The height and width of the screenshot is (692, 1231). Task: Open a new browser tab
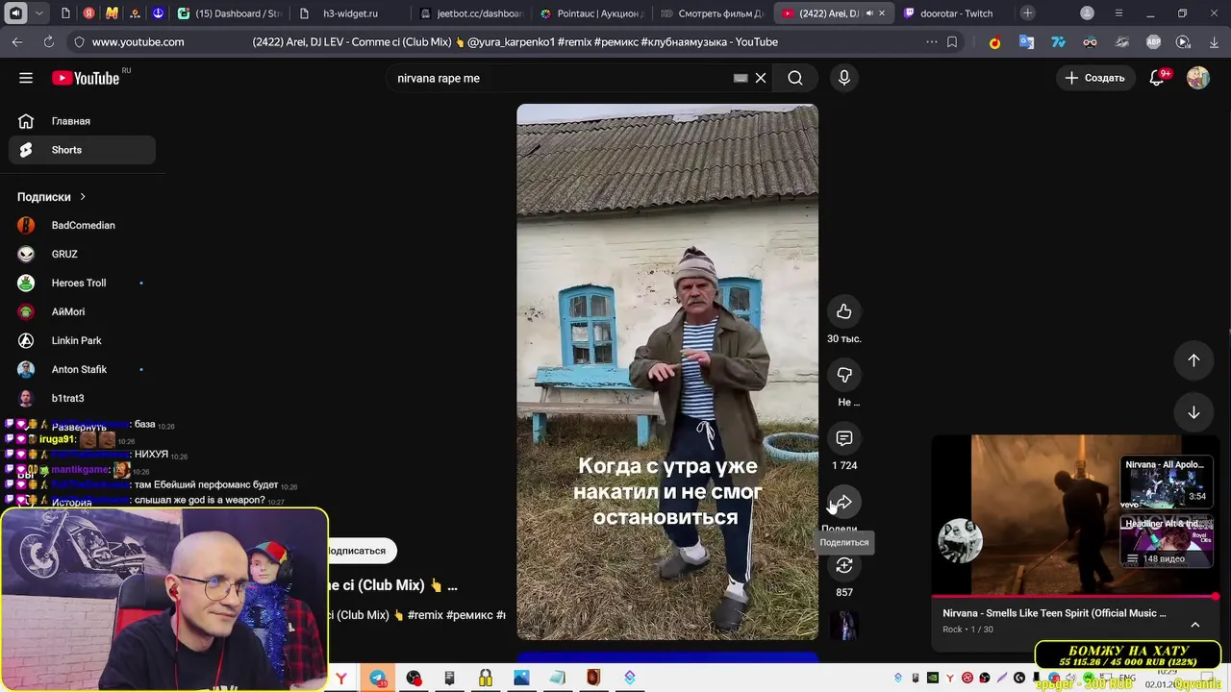click(1028, 13)
